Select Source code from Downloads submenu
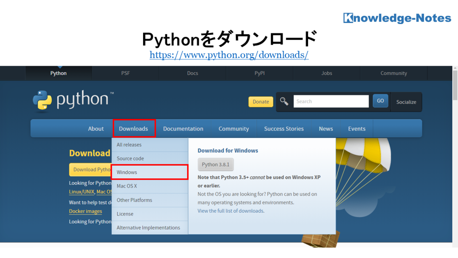 tap(150, 159)
